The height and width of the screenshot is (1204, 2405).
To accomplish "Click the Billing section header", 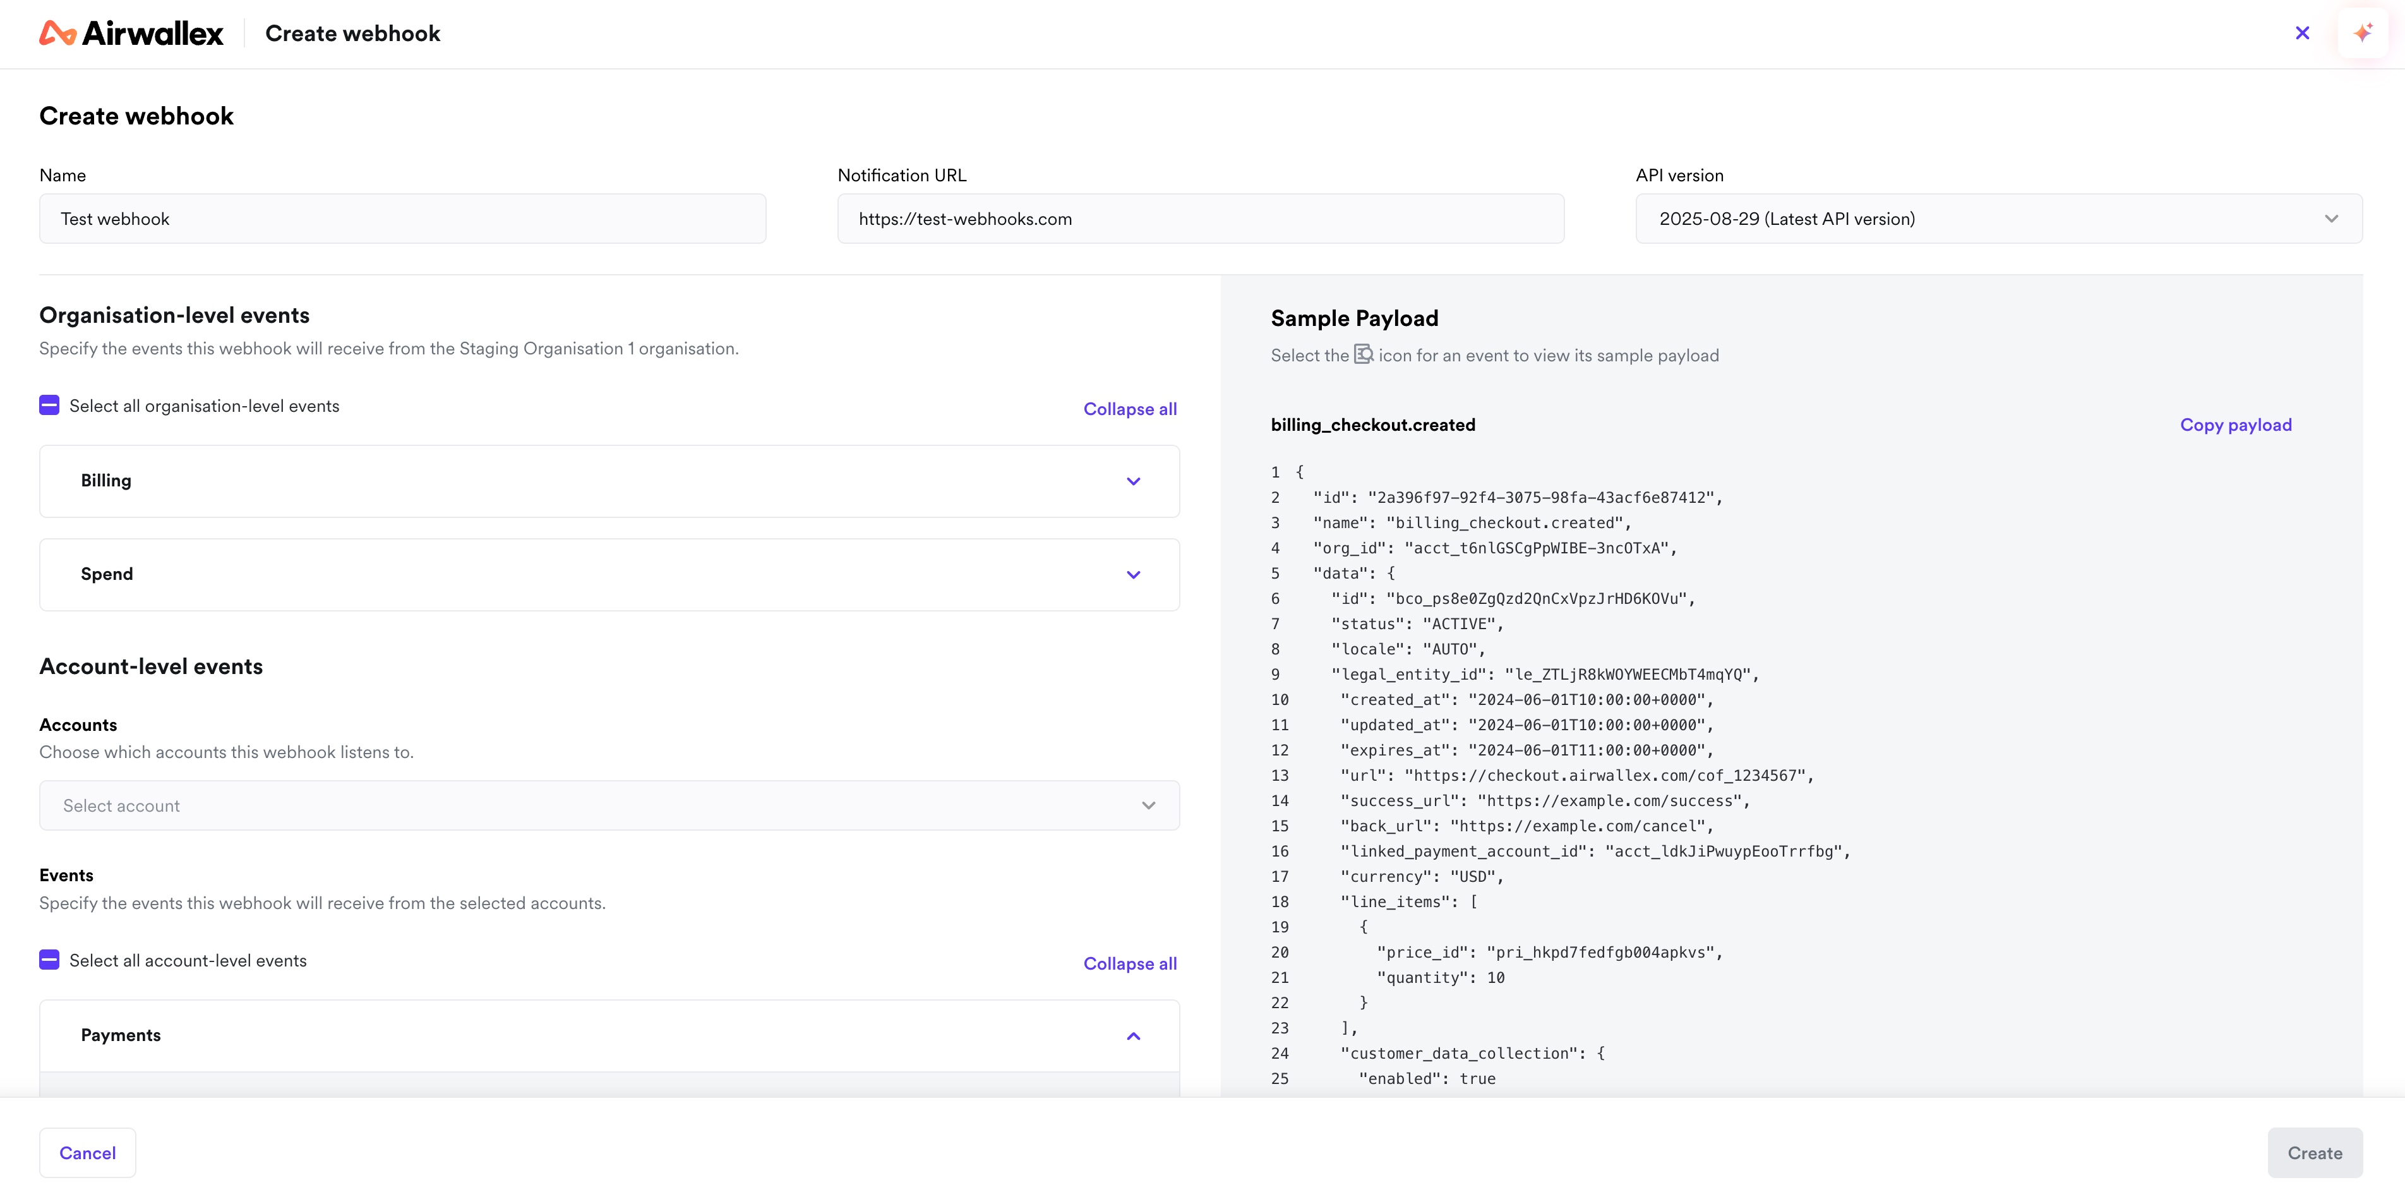I will coord(105,481).
